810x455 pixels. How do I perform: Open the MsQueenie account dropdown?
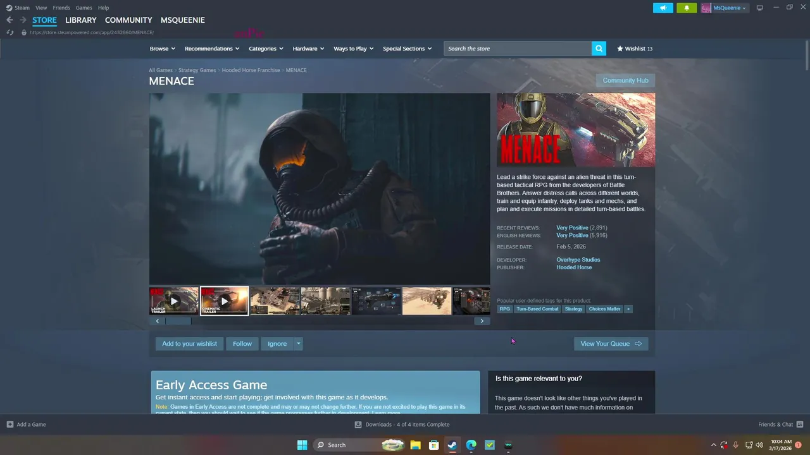(x=730, y=8)
